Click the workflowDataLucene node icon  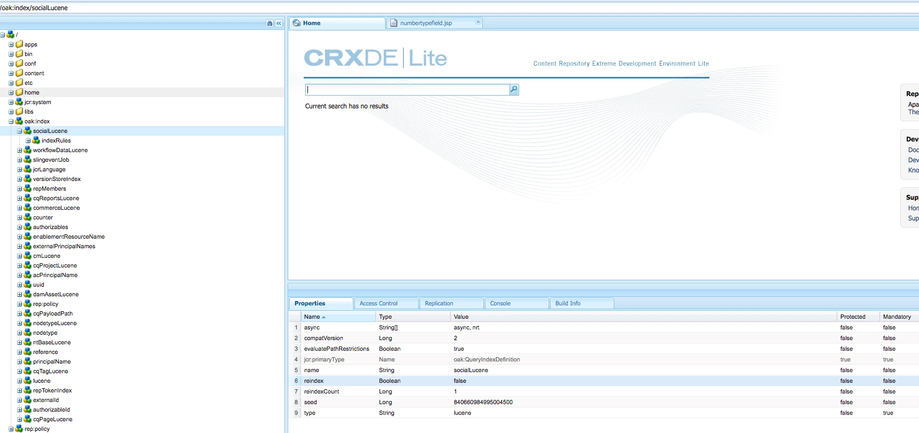pyautogui.click(x=28, y=150)
